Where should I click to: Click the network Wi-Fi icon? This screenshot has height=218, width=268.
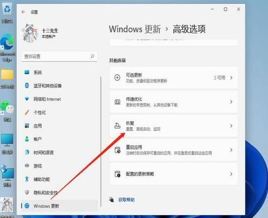point(27,99)
